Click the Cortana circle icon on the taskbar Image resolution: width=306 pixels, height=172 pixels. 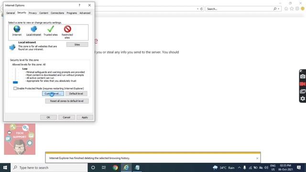93,168
